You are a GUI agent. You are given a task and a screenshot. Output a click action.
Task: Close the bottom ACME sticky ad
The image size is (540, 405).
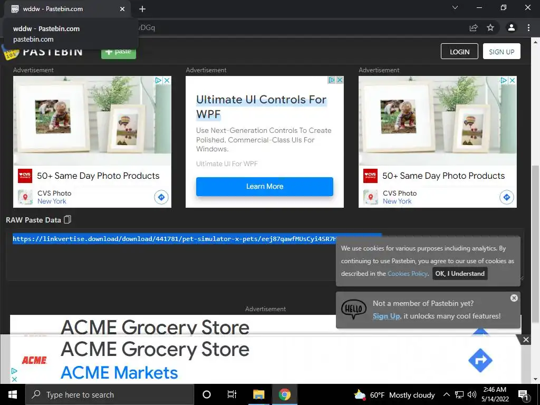[x=526, y=340]
